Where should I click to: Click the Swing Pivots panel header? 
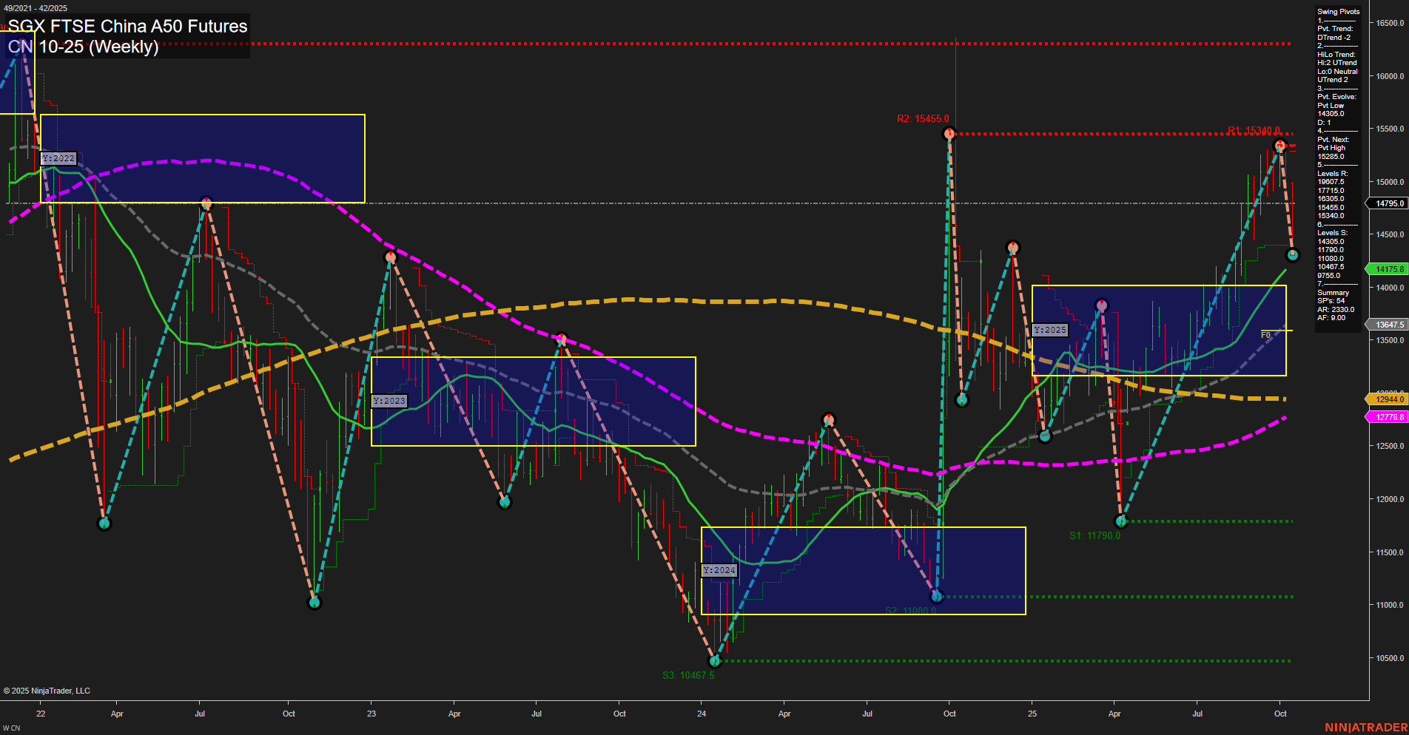(1338, 11)
